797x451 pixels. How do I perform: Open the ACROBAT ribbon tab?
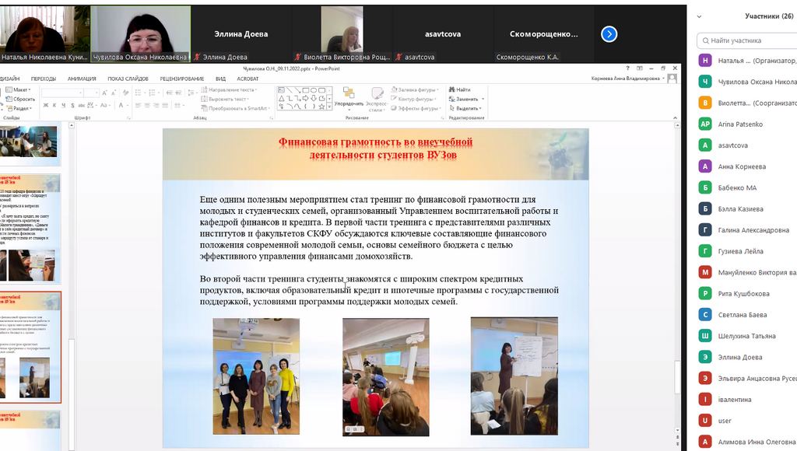tap(248, 79)
